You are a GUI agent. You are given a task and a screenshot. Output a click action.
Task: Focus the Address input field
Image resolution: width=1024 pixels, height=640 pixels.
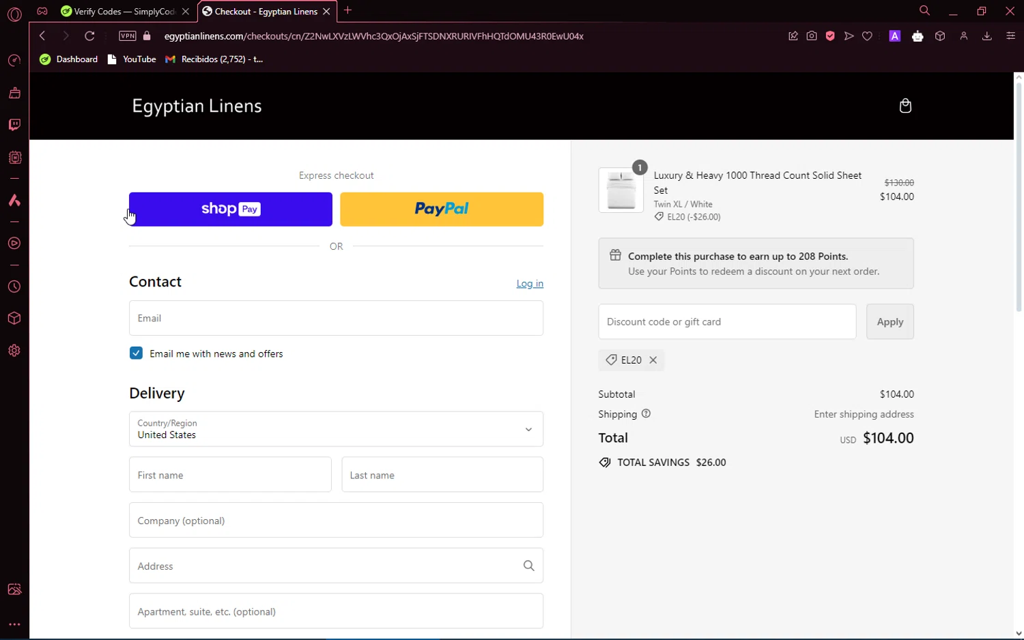point(336,566)
